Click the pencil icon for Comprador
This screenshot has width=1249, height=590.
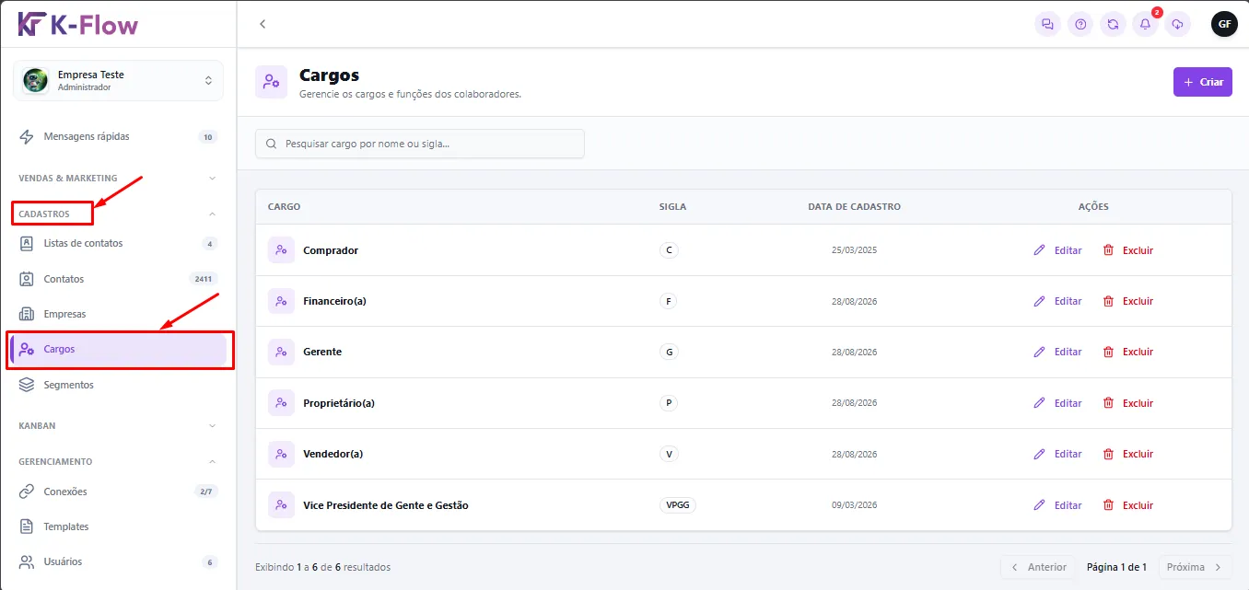(1040, 250)
